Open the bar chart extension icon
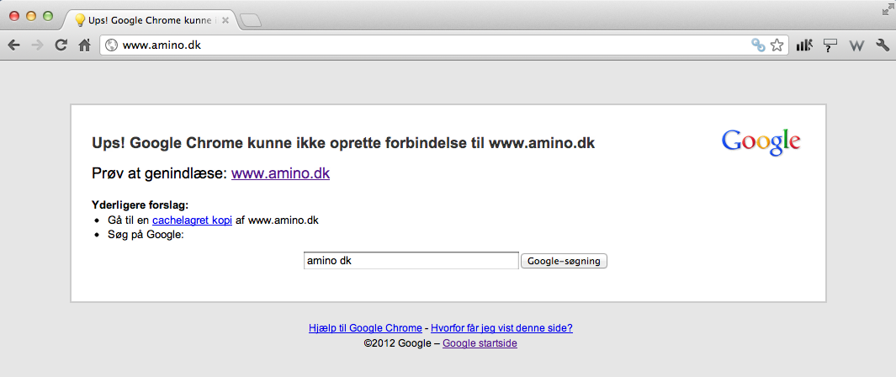 point(804,45)
